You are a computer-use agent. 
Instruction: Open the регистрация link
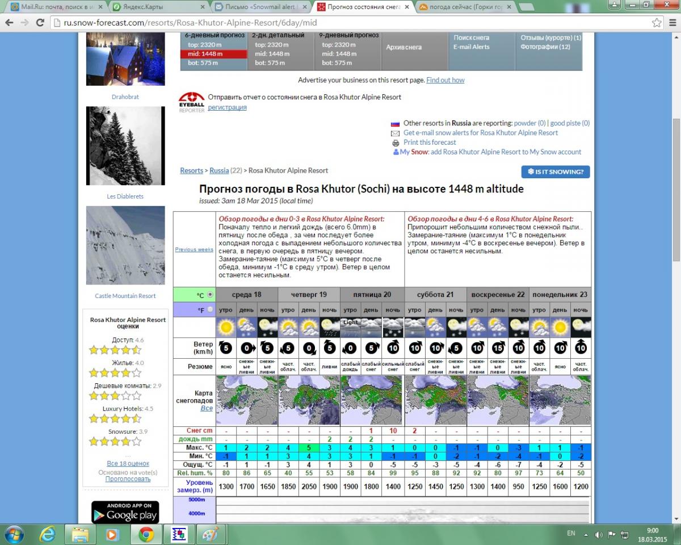(x=227, y=107)
